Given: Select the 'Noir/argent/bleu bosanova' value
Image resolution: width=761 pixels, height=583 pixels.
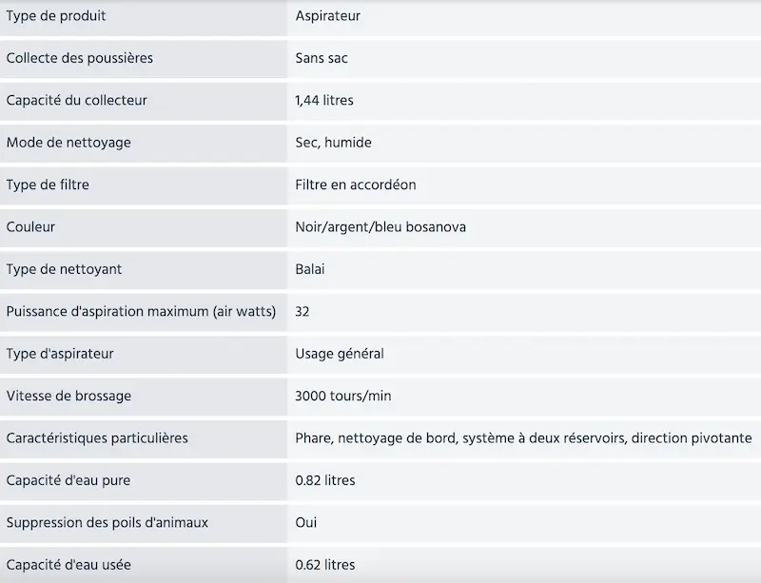Looking at the screenshot, I should [380, 227].
